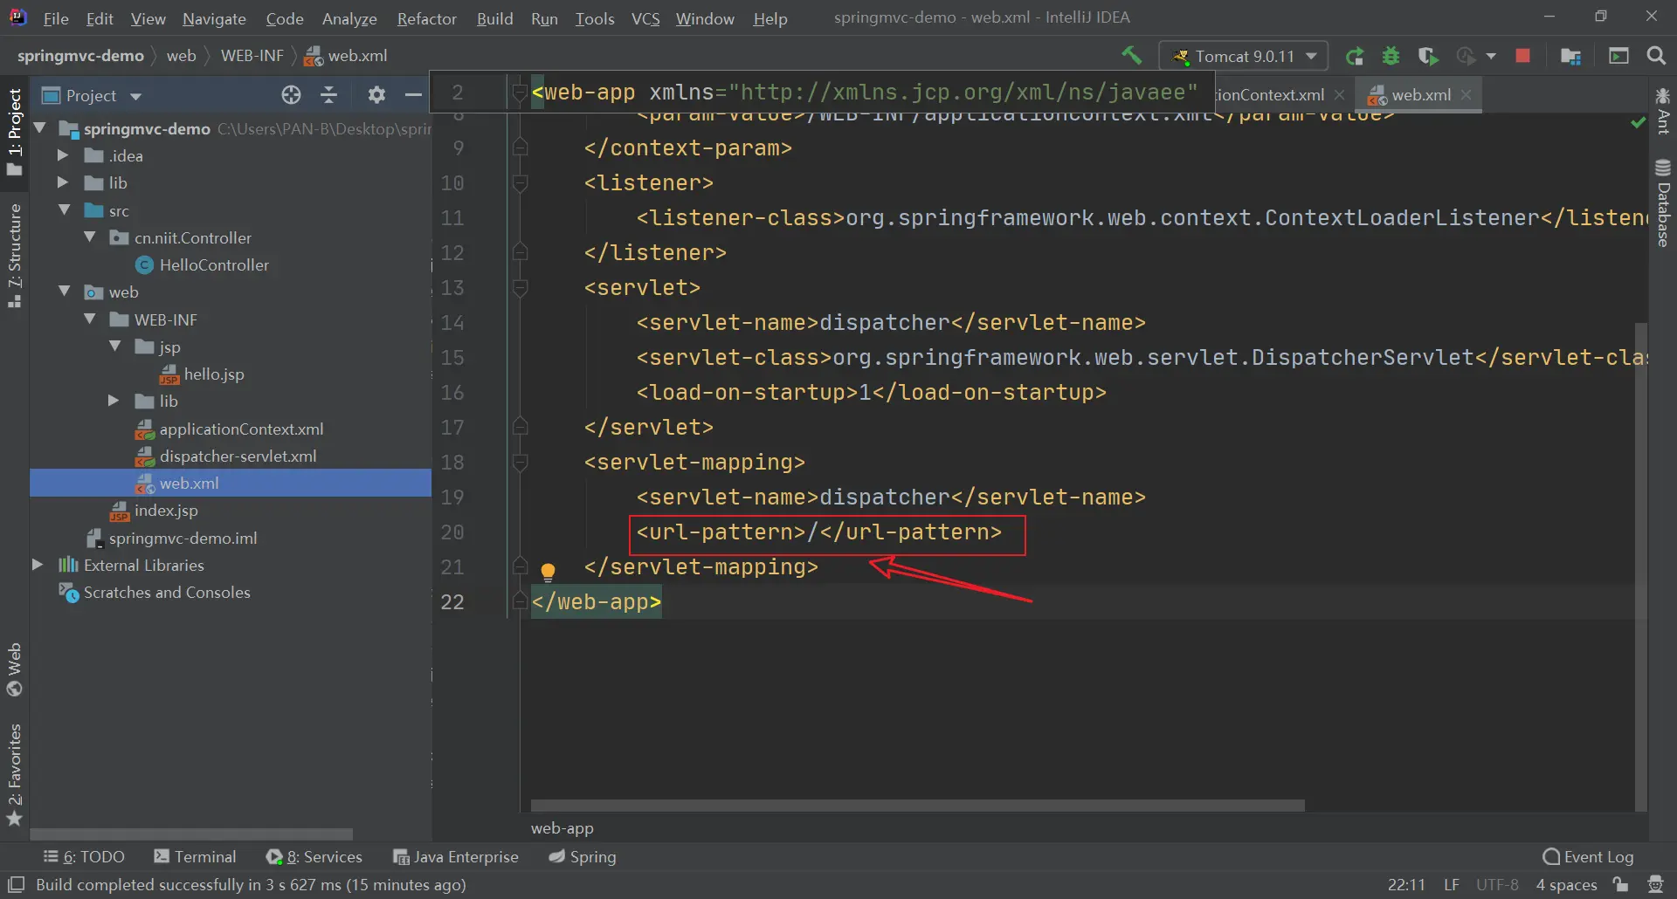Toggle the 1: Project tool window
Viewport: 1677px width, 899px height.
(15, 131)
